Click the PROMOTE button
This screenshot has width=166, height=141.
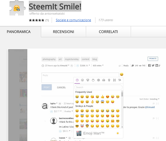pyautogui.click(x=153, y=59)
